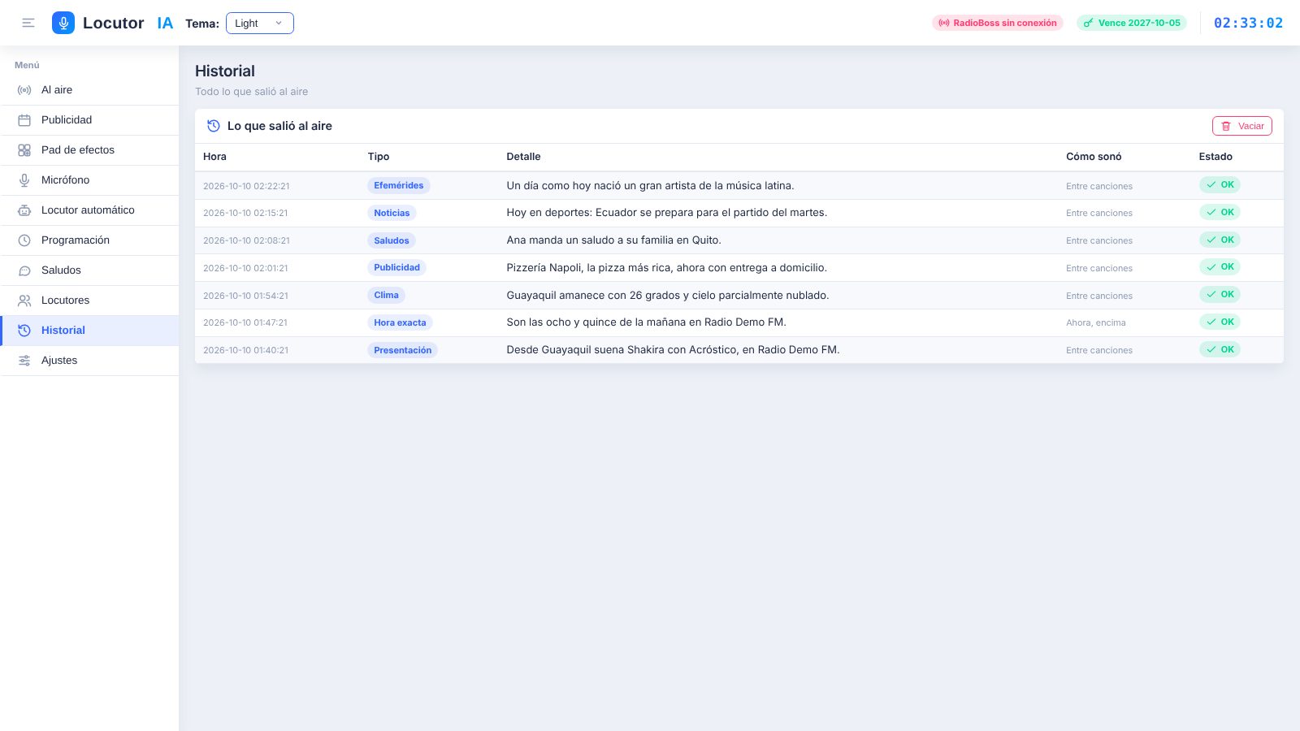Click the history icon beside Lo que salió al aire
Image resolution: width=1300 pixels, height=731 pixels.
pos(214,126)
